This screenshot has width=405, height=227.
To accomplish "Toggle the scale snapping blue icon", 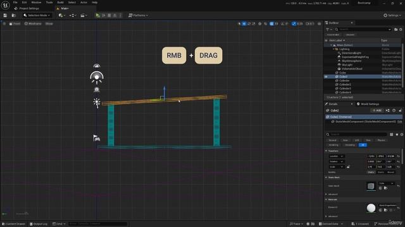I will [294, 24].
